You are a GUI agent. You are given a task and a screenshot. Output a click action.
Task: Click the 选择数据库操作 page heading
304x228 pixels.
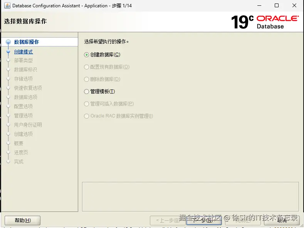pos(25,21)
